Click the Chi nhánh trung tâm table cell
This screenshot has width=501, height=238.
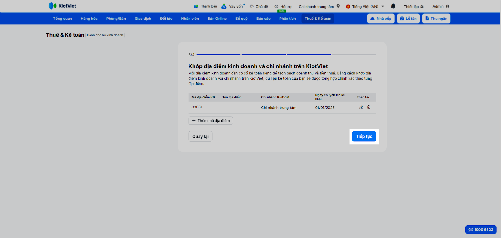[279, 108]
